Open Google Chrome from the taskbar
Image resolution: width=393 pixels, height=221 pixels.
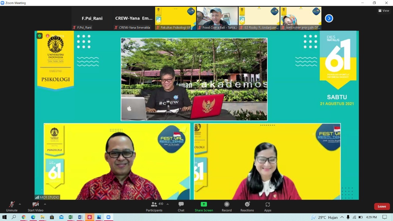[x=24, y=217]
